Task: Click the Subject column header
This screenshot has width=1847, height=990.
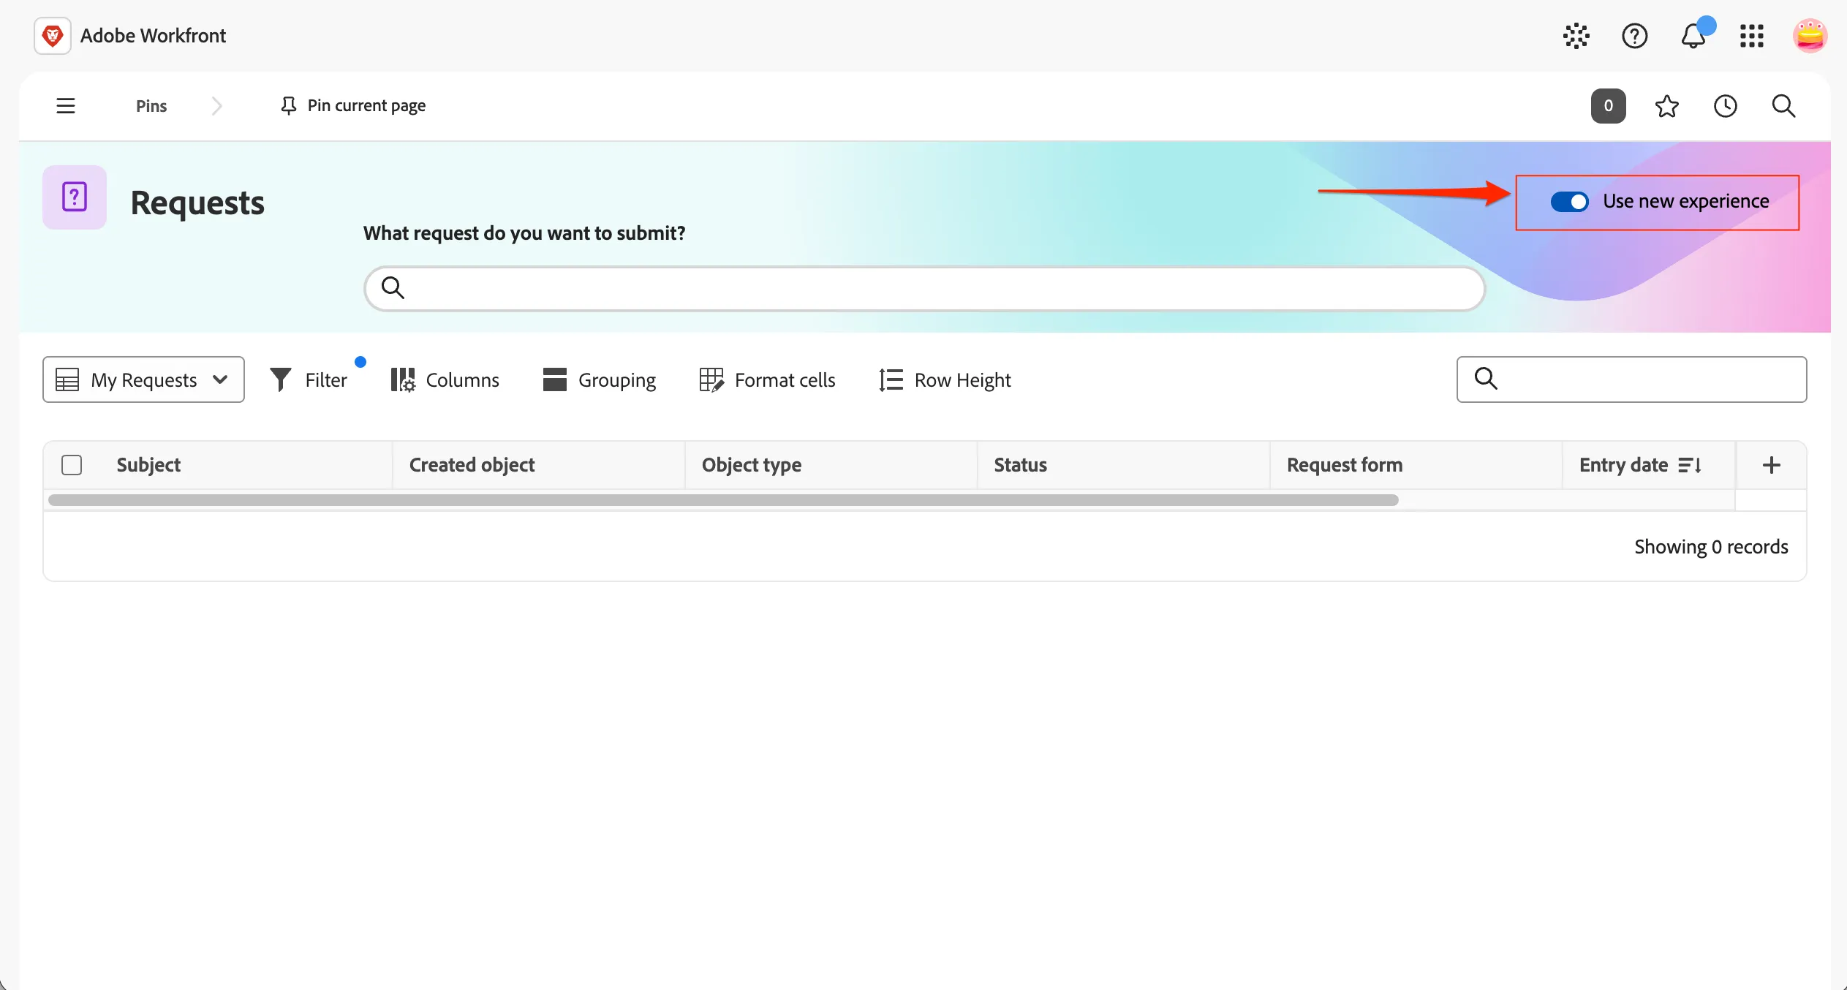Action: point(148,465)
